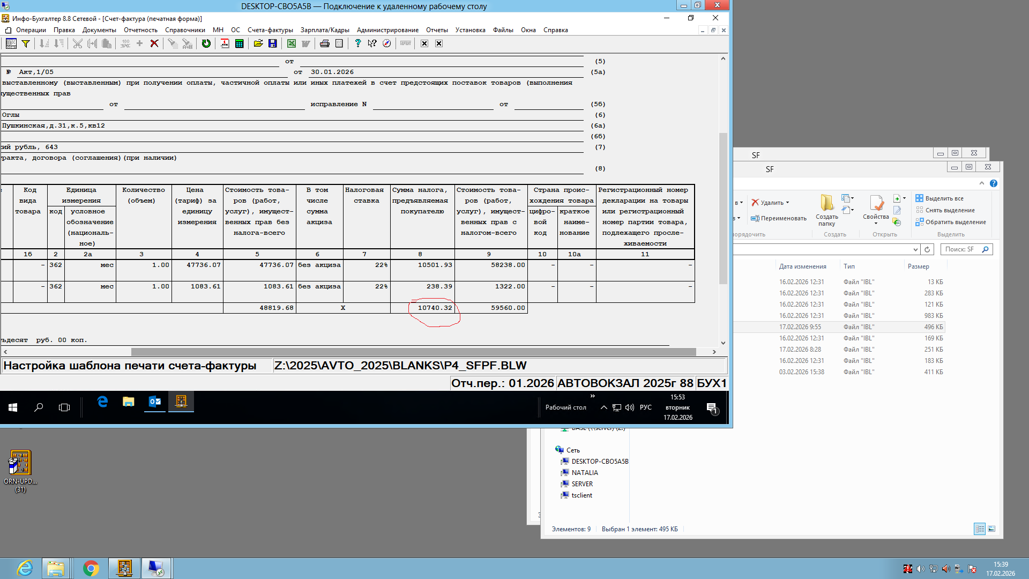Open the green calculator toolbar icon

(240, 43)
